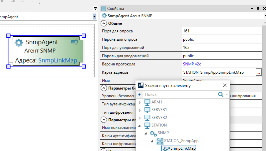Screen dimensions: 266x151
Task: Click the STATION_SnmpApp application icon
Action: (x=160, y=141)
